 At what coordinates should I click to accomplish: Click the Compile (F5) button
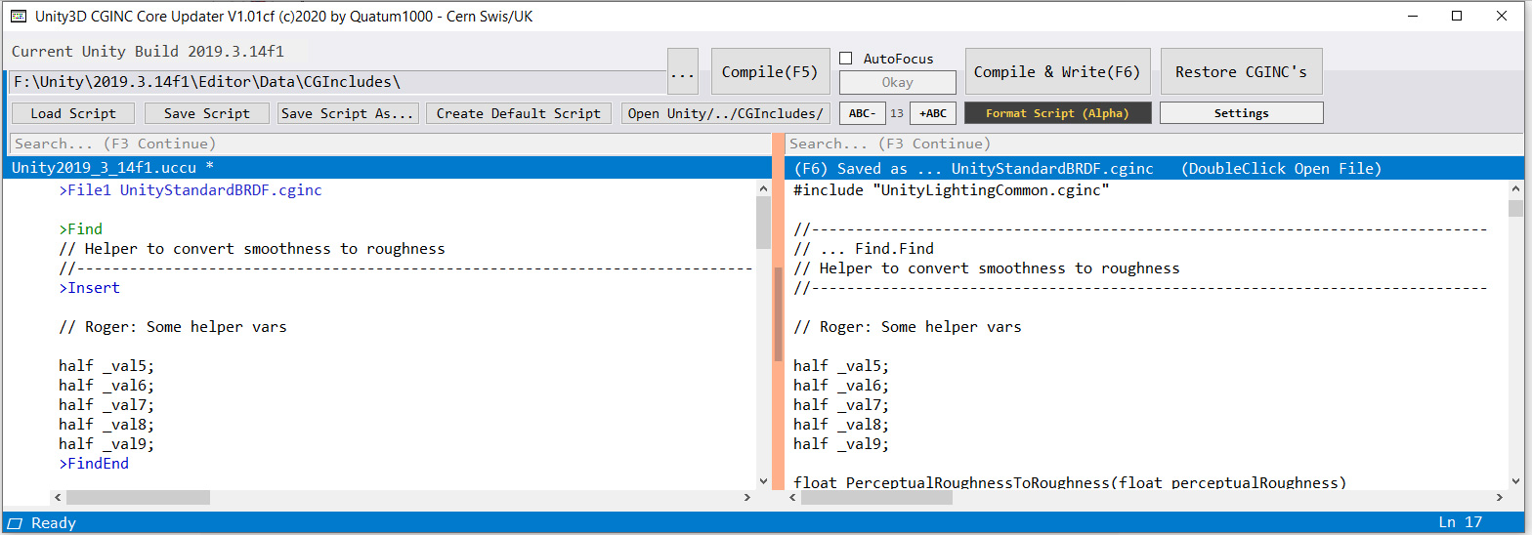769,71
